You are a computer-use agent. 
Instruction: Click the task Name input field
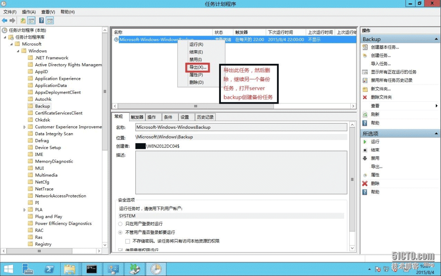(241, 127)
